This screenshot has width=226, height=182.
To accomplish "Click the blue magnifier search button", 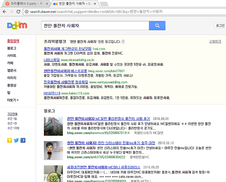I will (157, 26).
